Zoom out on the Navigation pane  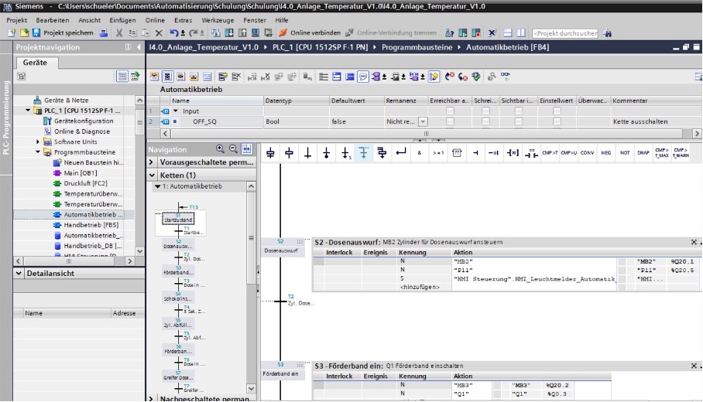[x=233, y=149]
